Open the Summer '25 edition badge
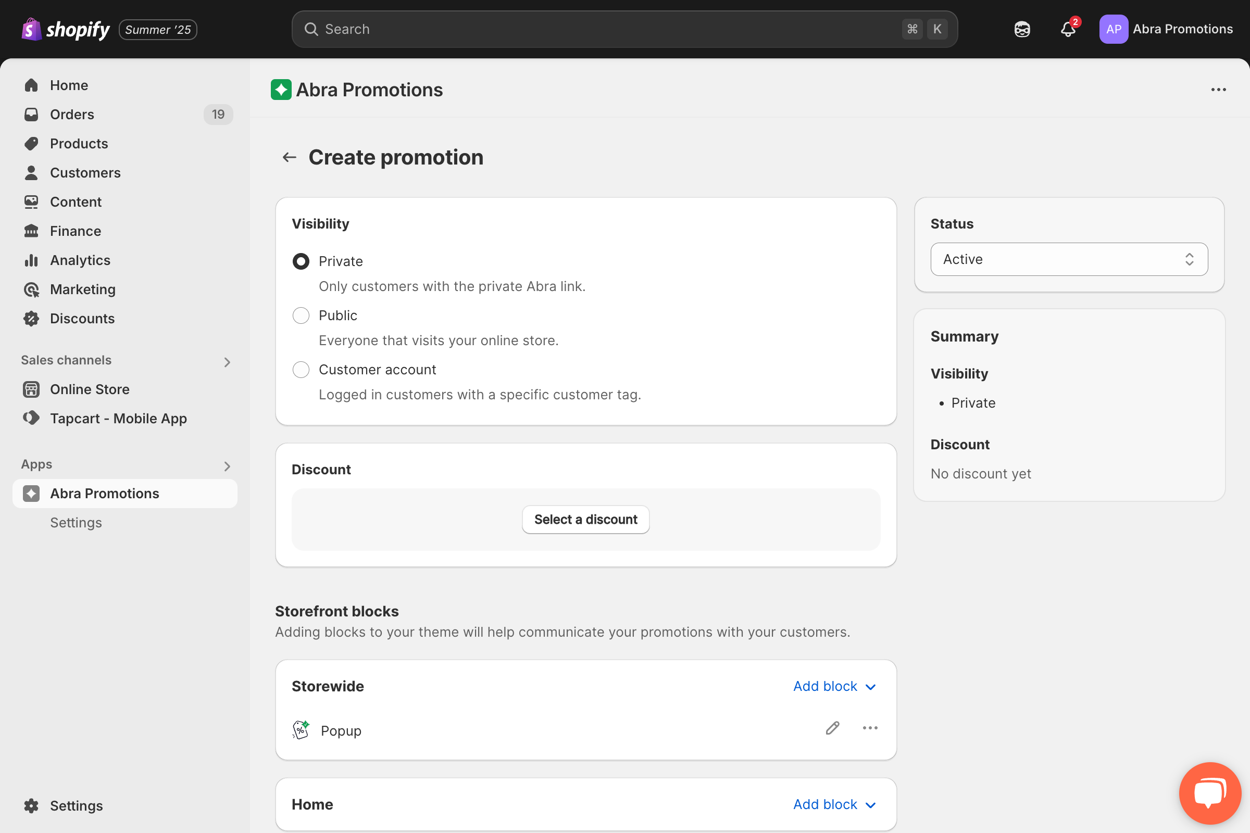Screen dimensions: 1250x833 158,29
